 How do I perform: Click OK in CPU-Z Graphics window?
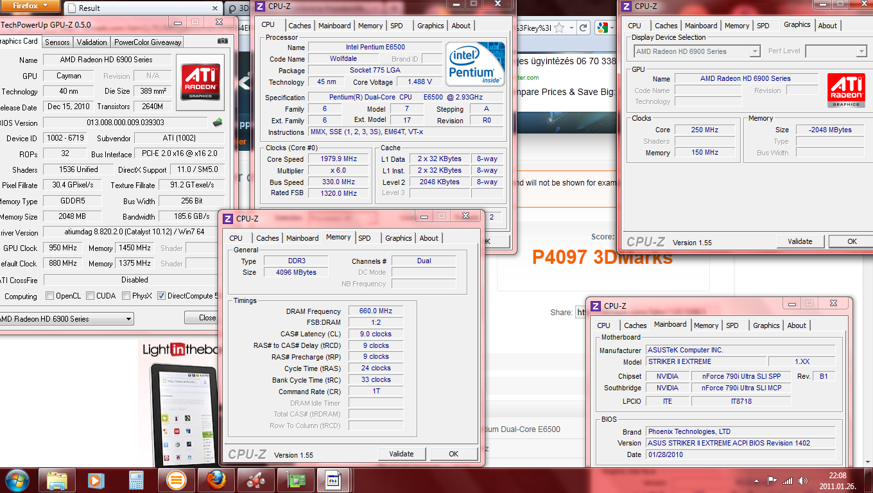[x=852, y=241]
